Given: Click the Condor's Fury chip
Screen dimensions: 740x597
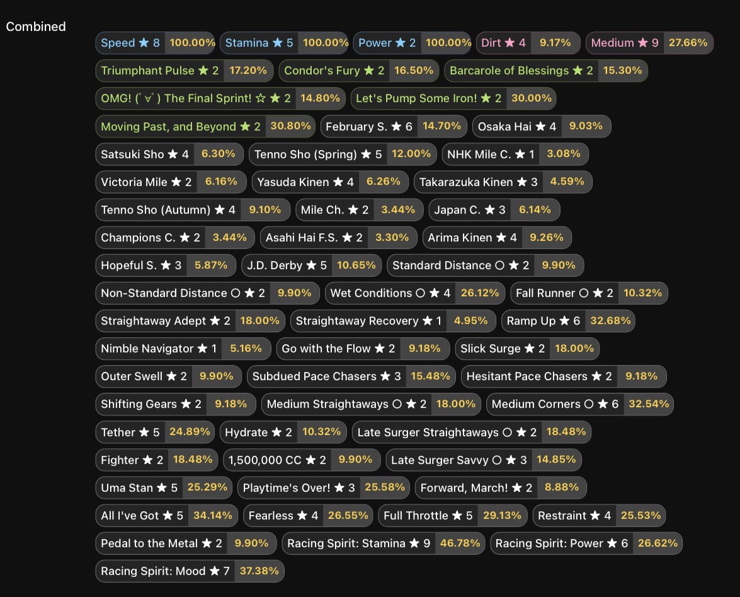Looking at the screenshot, I should pyautogui.click(x=359, y=71).
